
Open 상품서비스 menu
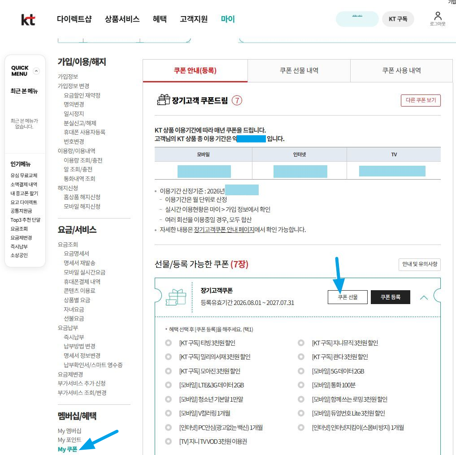point(122,19)
